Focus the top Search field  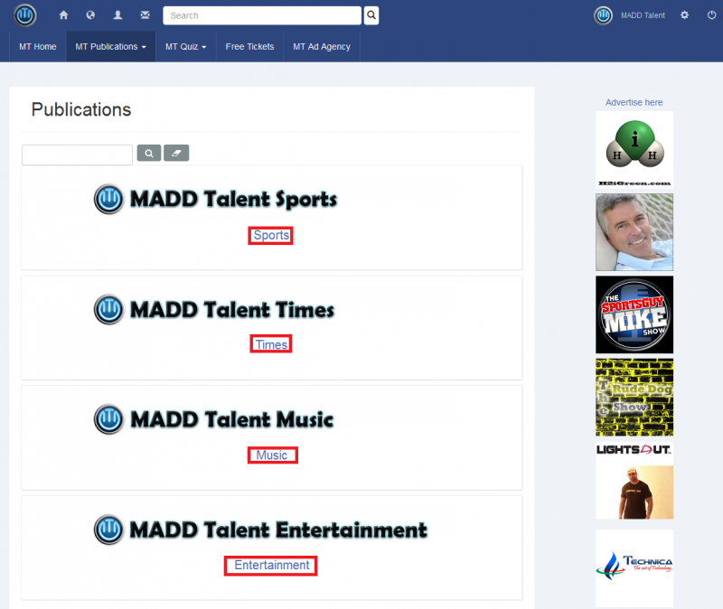click(262, 15)
